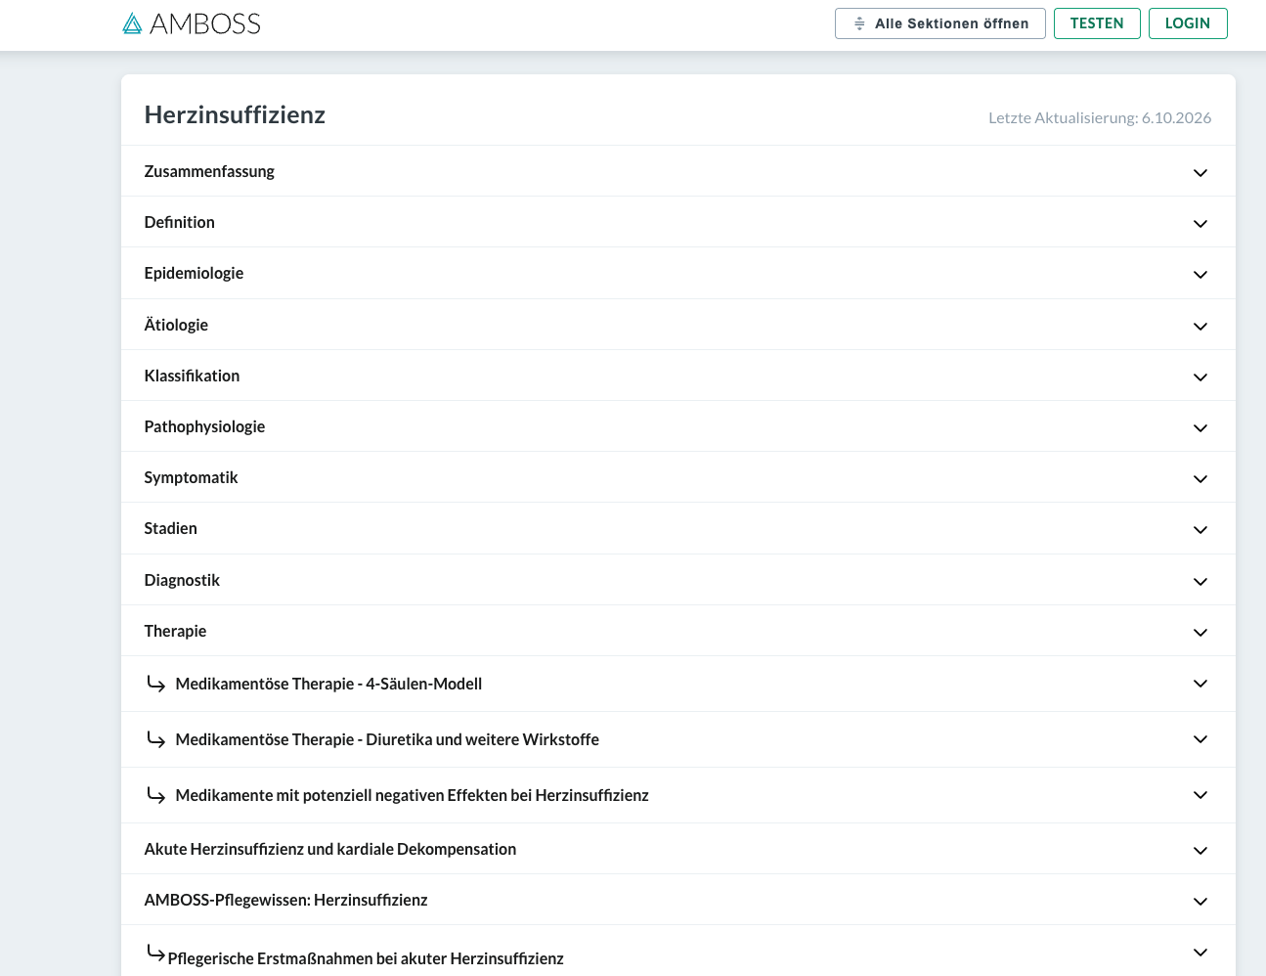Screen dimensions: 1266x976
Task: Open the Epidemiologie section title
Action: [194, 273]
